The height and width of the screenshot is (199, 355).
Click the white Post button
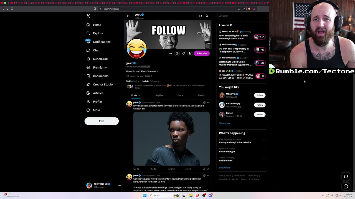point(102,121)
